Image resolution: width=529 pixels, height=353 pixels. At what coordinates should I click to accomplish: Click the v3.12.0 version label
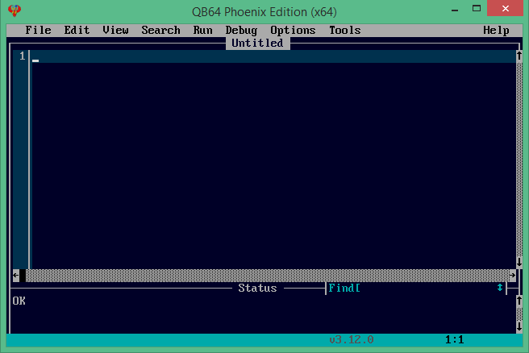pyautogui.click(x=352, y=339)
